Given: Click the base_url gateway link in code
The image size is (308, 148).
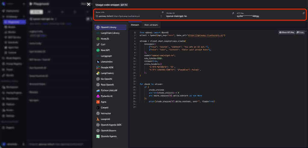Looking at the screenshot, I should point(206,35).
